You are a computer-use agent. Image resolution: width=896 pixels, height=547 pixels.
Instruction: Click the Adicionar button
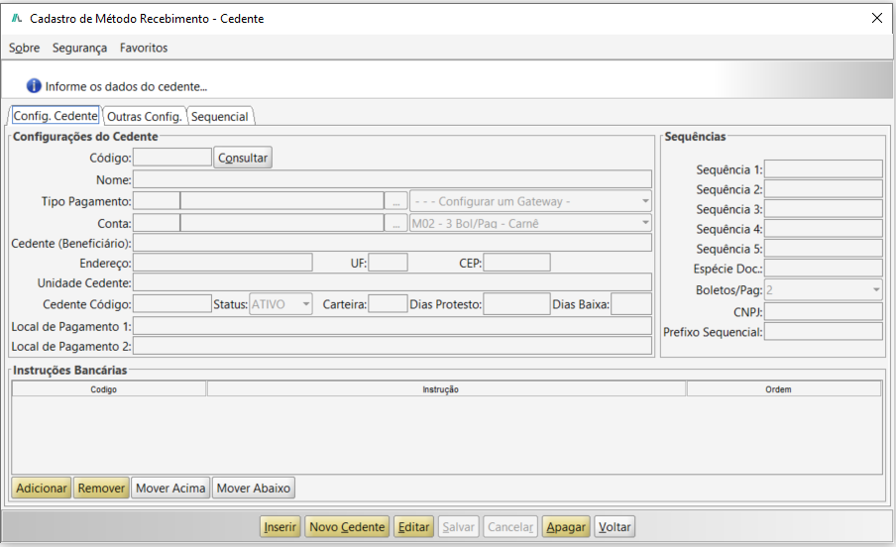click(42, 489)
